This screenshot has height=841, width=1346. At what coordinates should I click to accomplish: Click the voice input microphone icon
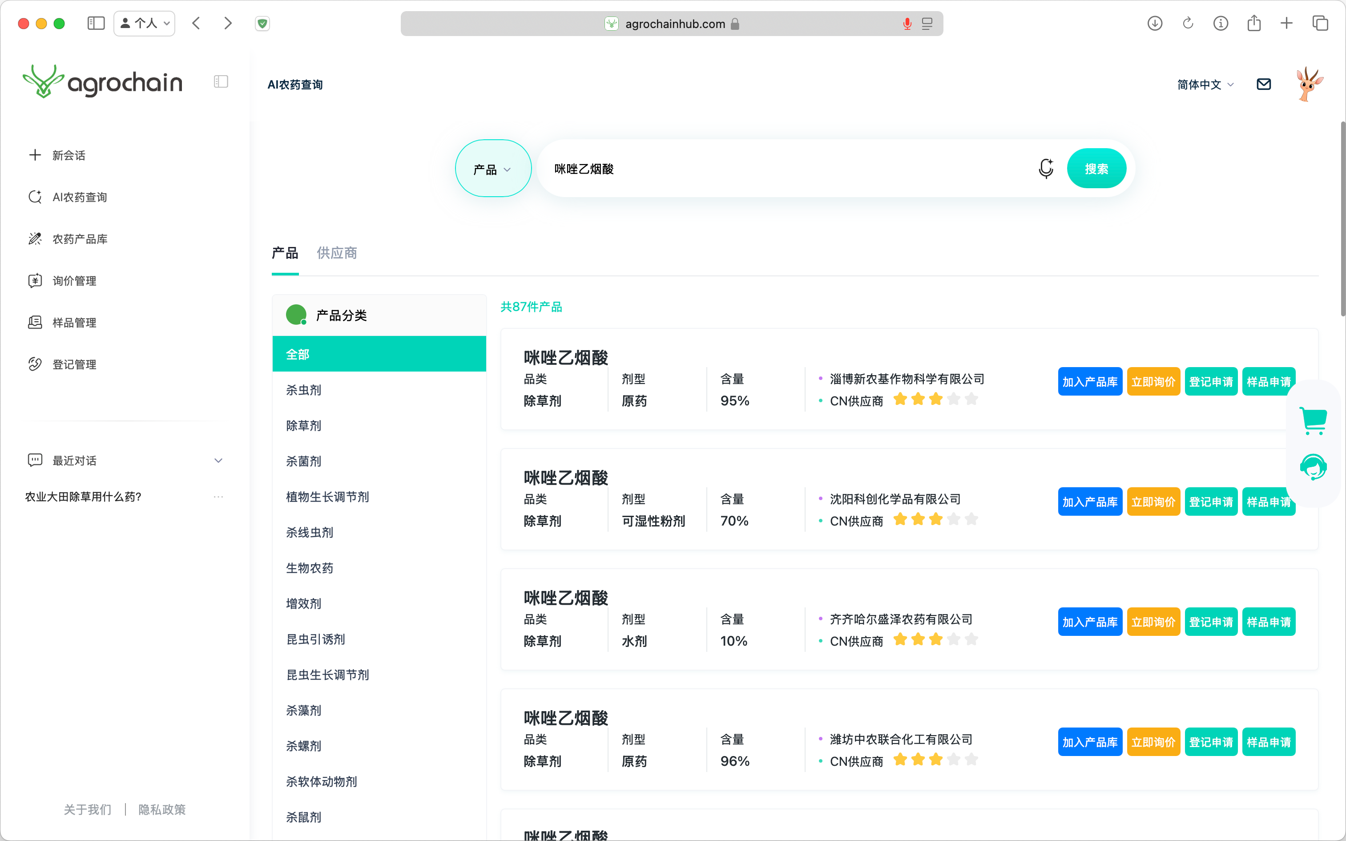coord(1045,168)
